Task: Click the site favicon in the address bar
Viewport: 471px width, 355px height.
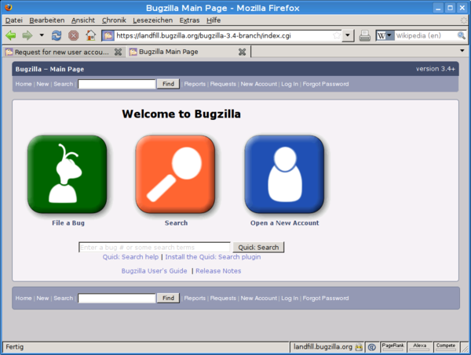Action: pyautogui.click(x=108, y=36)
